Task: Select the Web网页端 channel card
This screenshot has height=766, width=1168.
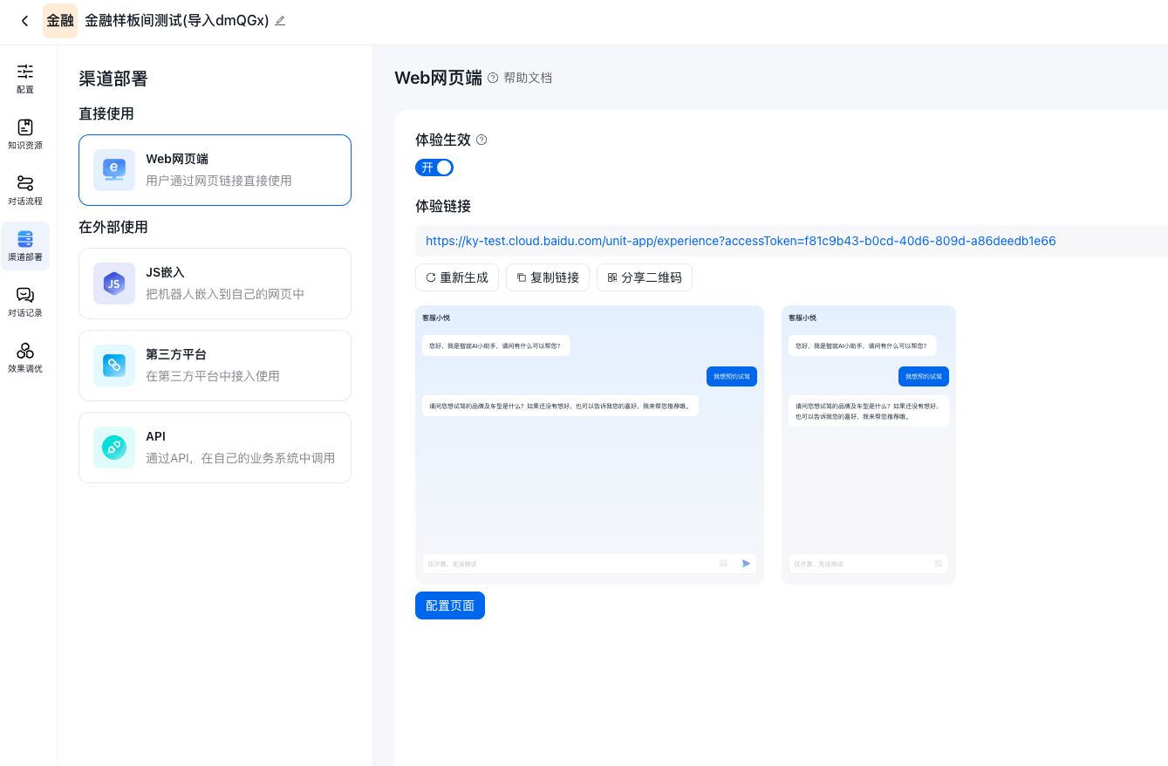Action: (215, 170)
